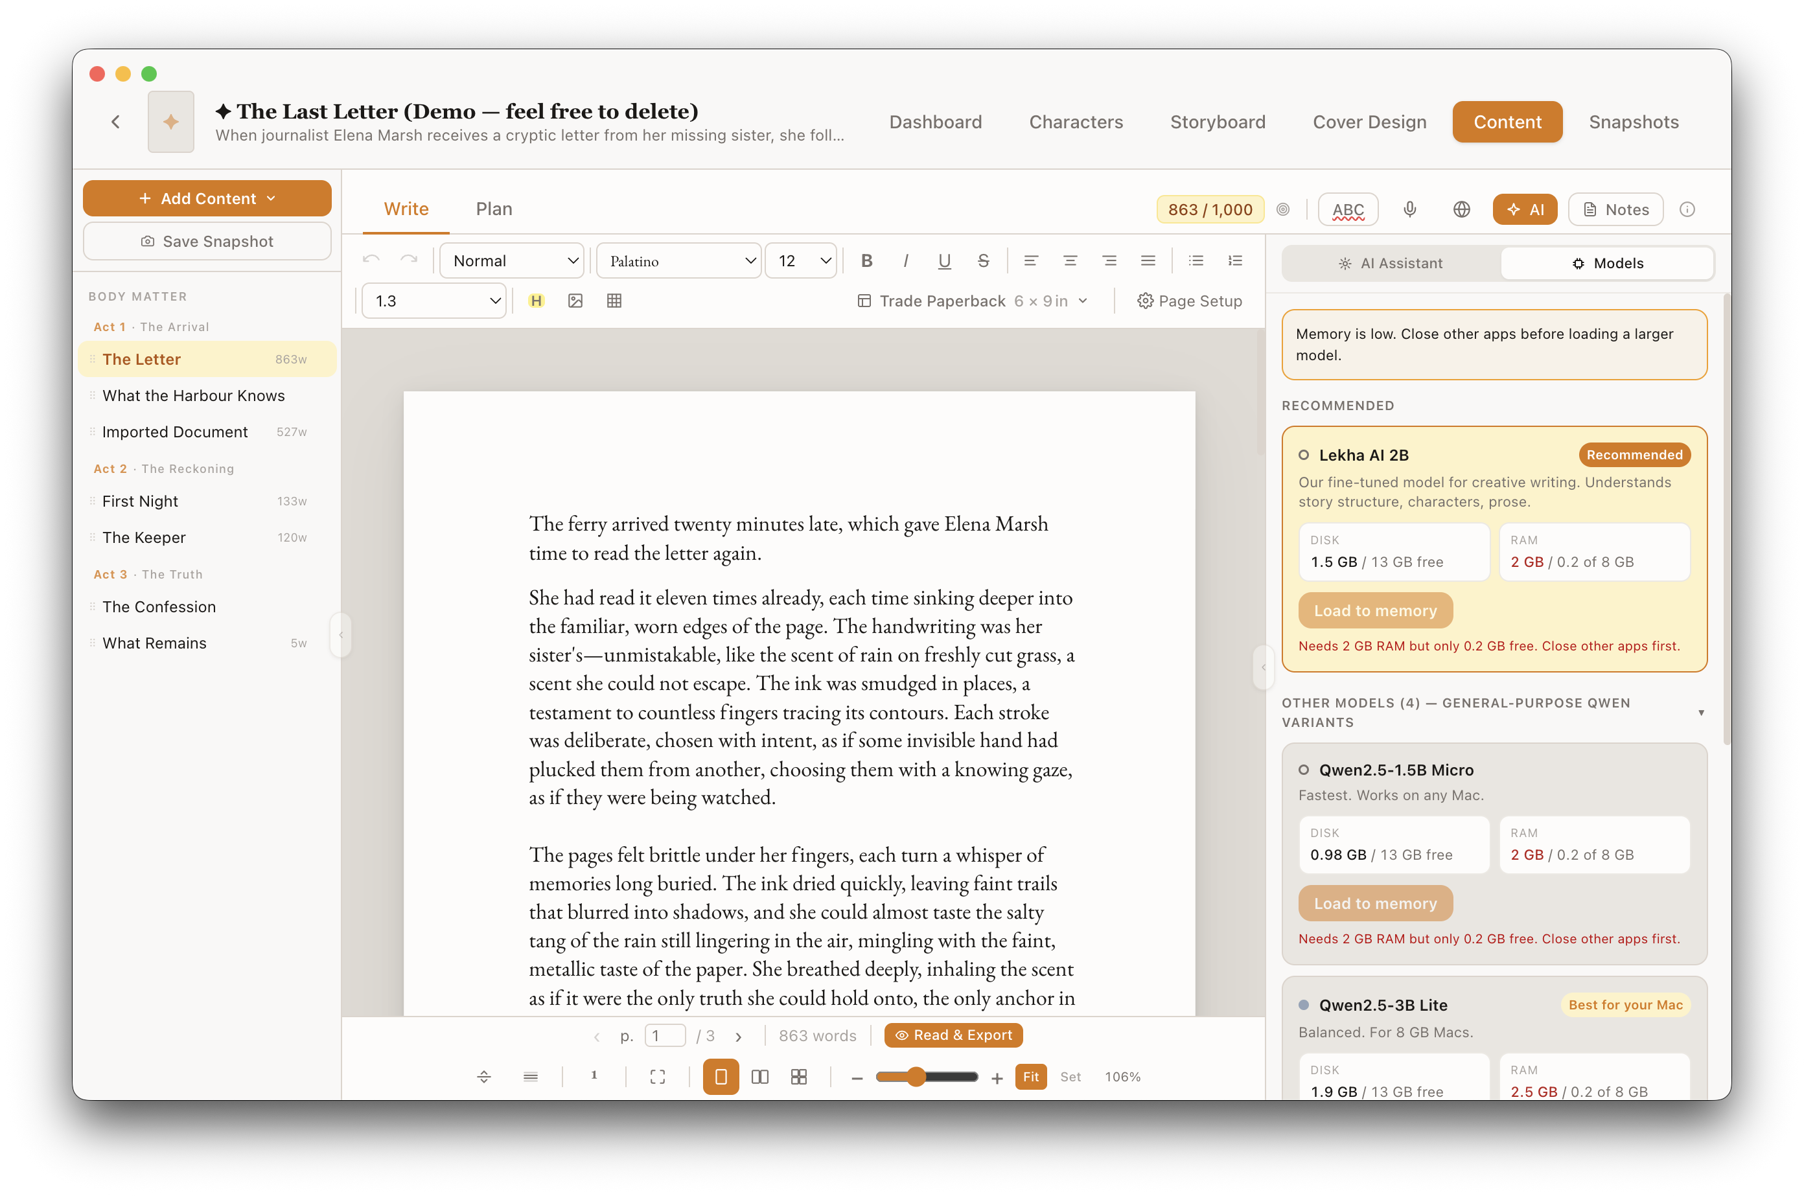Click the microphone dictation icon

click(1409, 209)
